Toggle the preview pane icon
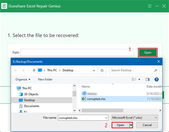The width and height of the screenshot is (169, 132). tap(148, 79)
